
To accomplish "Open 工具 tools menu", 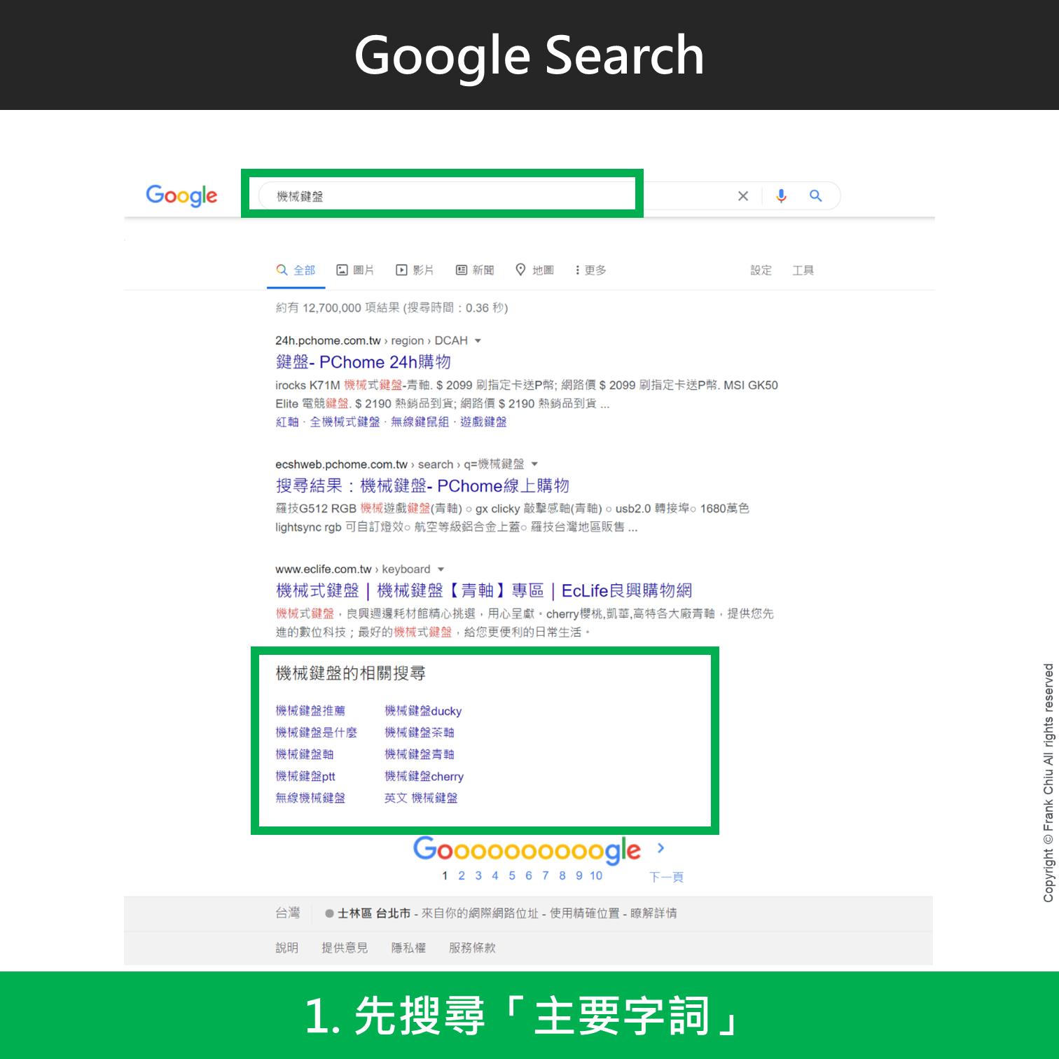I will point(803,270).
